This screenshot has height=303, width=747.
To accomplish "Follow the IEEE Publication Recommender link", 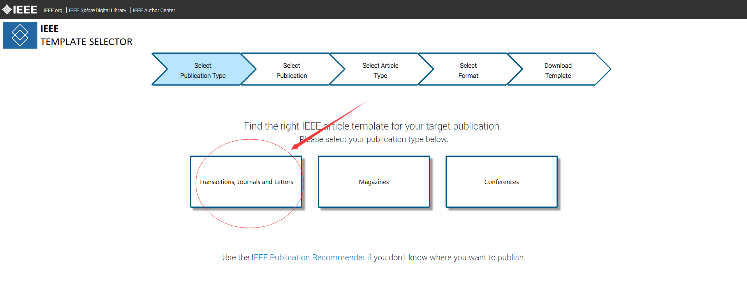I will [308, 257].
